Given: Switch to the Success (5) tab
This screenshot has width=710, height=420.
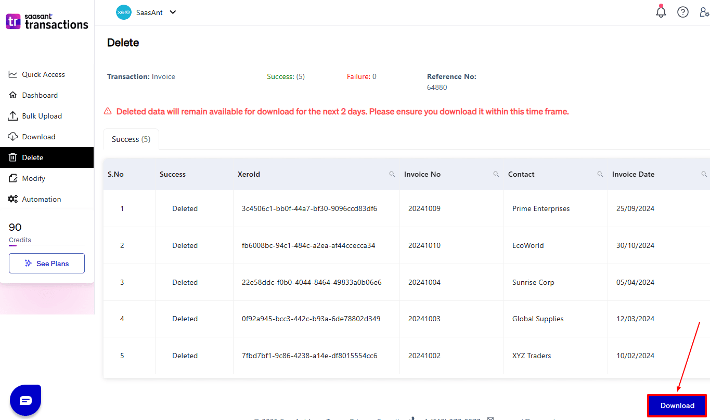Looking at the screenshot, I should (x=131, y=139).
